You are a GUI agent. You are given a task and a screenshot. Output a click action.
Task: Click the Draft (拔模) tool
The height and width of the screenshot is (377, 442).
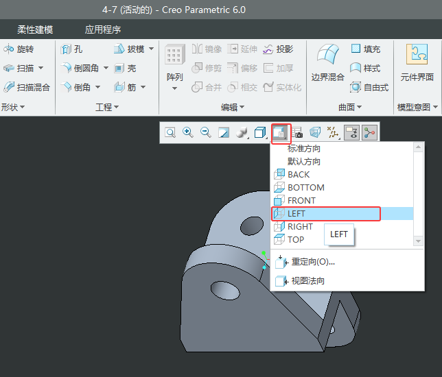129,49
